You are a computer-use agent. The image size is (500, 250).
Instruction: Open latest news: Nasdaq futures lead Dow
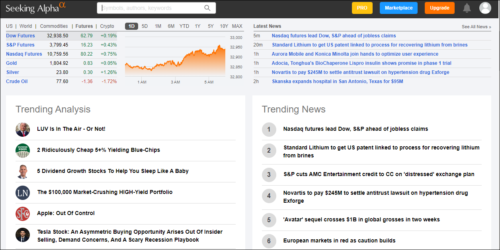[x=334, y=36]
